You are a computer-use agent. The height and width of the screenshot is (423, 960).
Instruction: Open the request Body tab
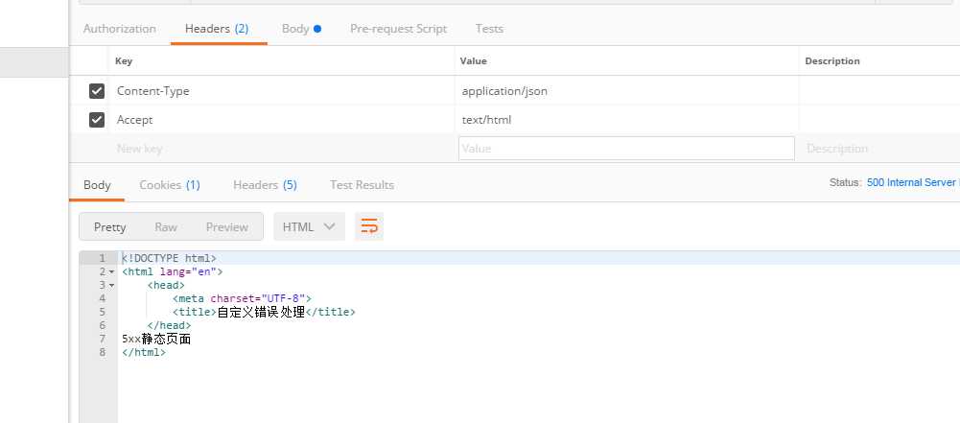tap(301, 29)
